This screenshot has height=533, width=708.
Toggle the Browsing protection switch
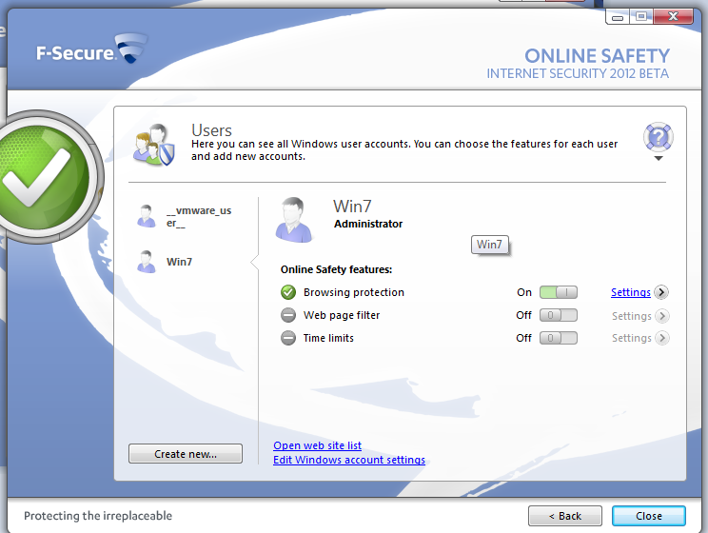coord(559,292)
